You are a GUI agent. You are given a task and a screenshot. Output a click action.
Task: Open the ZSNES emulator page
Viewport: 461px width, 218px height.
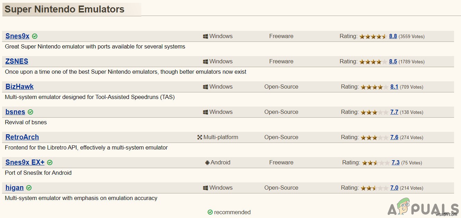[17, 61]
